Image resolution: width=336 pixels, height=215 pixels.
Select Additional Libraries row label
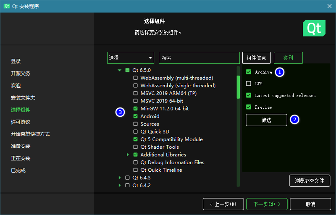pyautogui.click(x=163, y=155)
